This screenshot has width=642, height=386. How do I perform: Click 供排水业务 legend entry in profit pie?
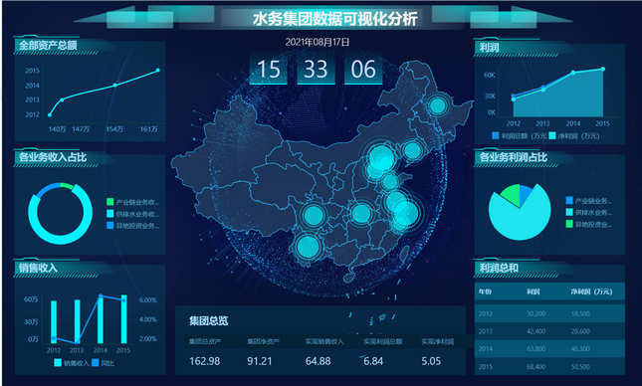click(x=589, y=213)
